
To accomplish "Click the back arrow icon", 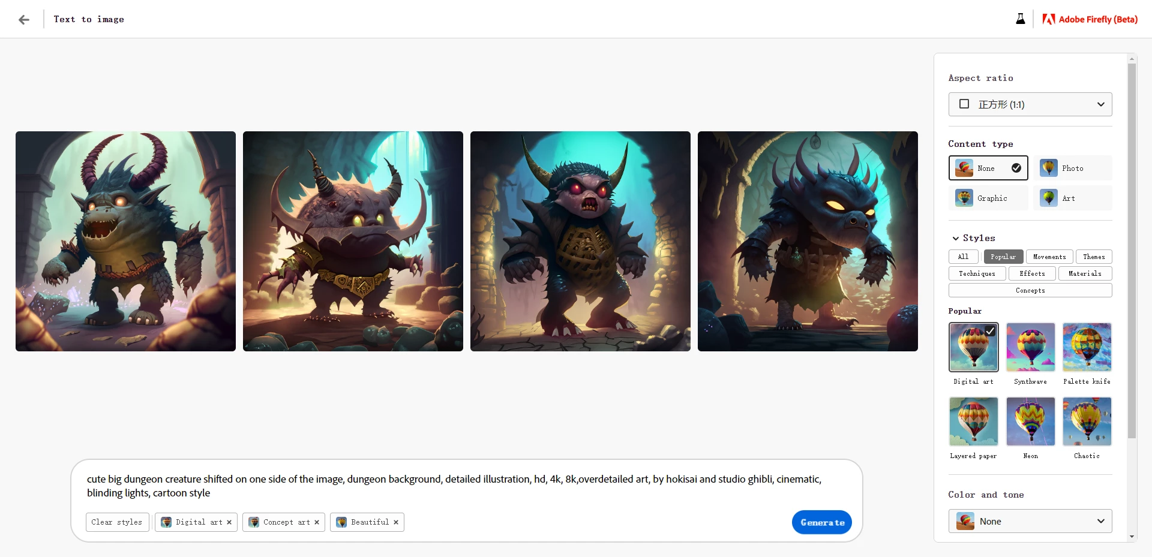I will 24,20.
